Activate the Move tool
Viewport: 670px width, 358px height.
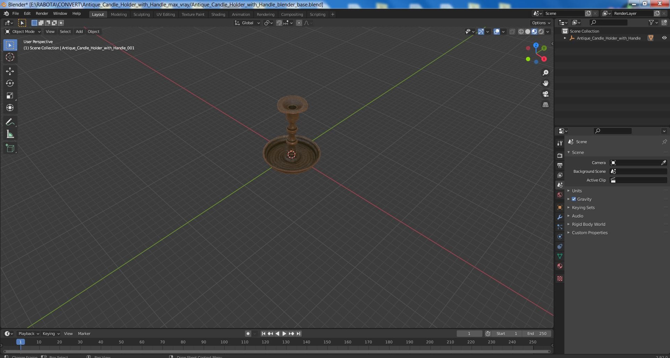tap(10, 71)
